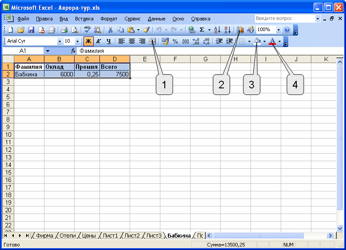Toggle the Italic К button
Image resolution: width=346 pixels, height=250 pixels.
[x=99, y=41]
